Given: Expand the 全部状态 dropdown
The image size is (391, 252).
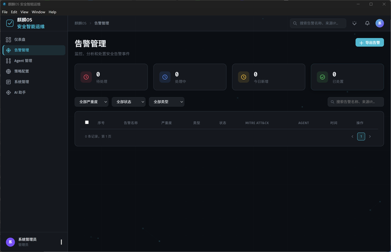Looking at the screenshot, I should click(x=129, y=102).
